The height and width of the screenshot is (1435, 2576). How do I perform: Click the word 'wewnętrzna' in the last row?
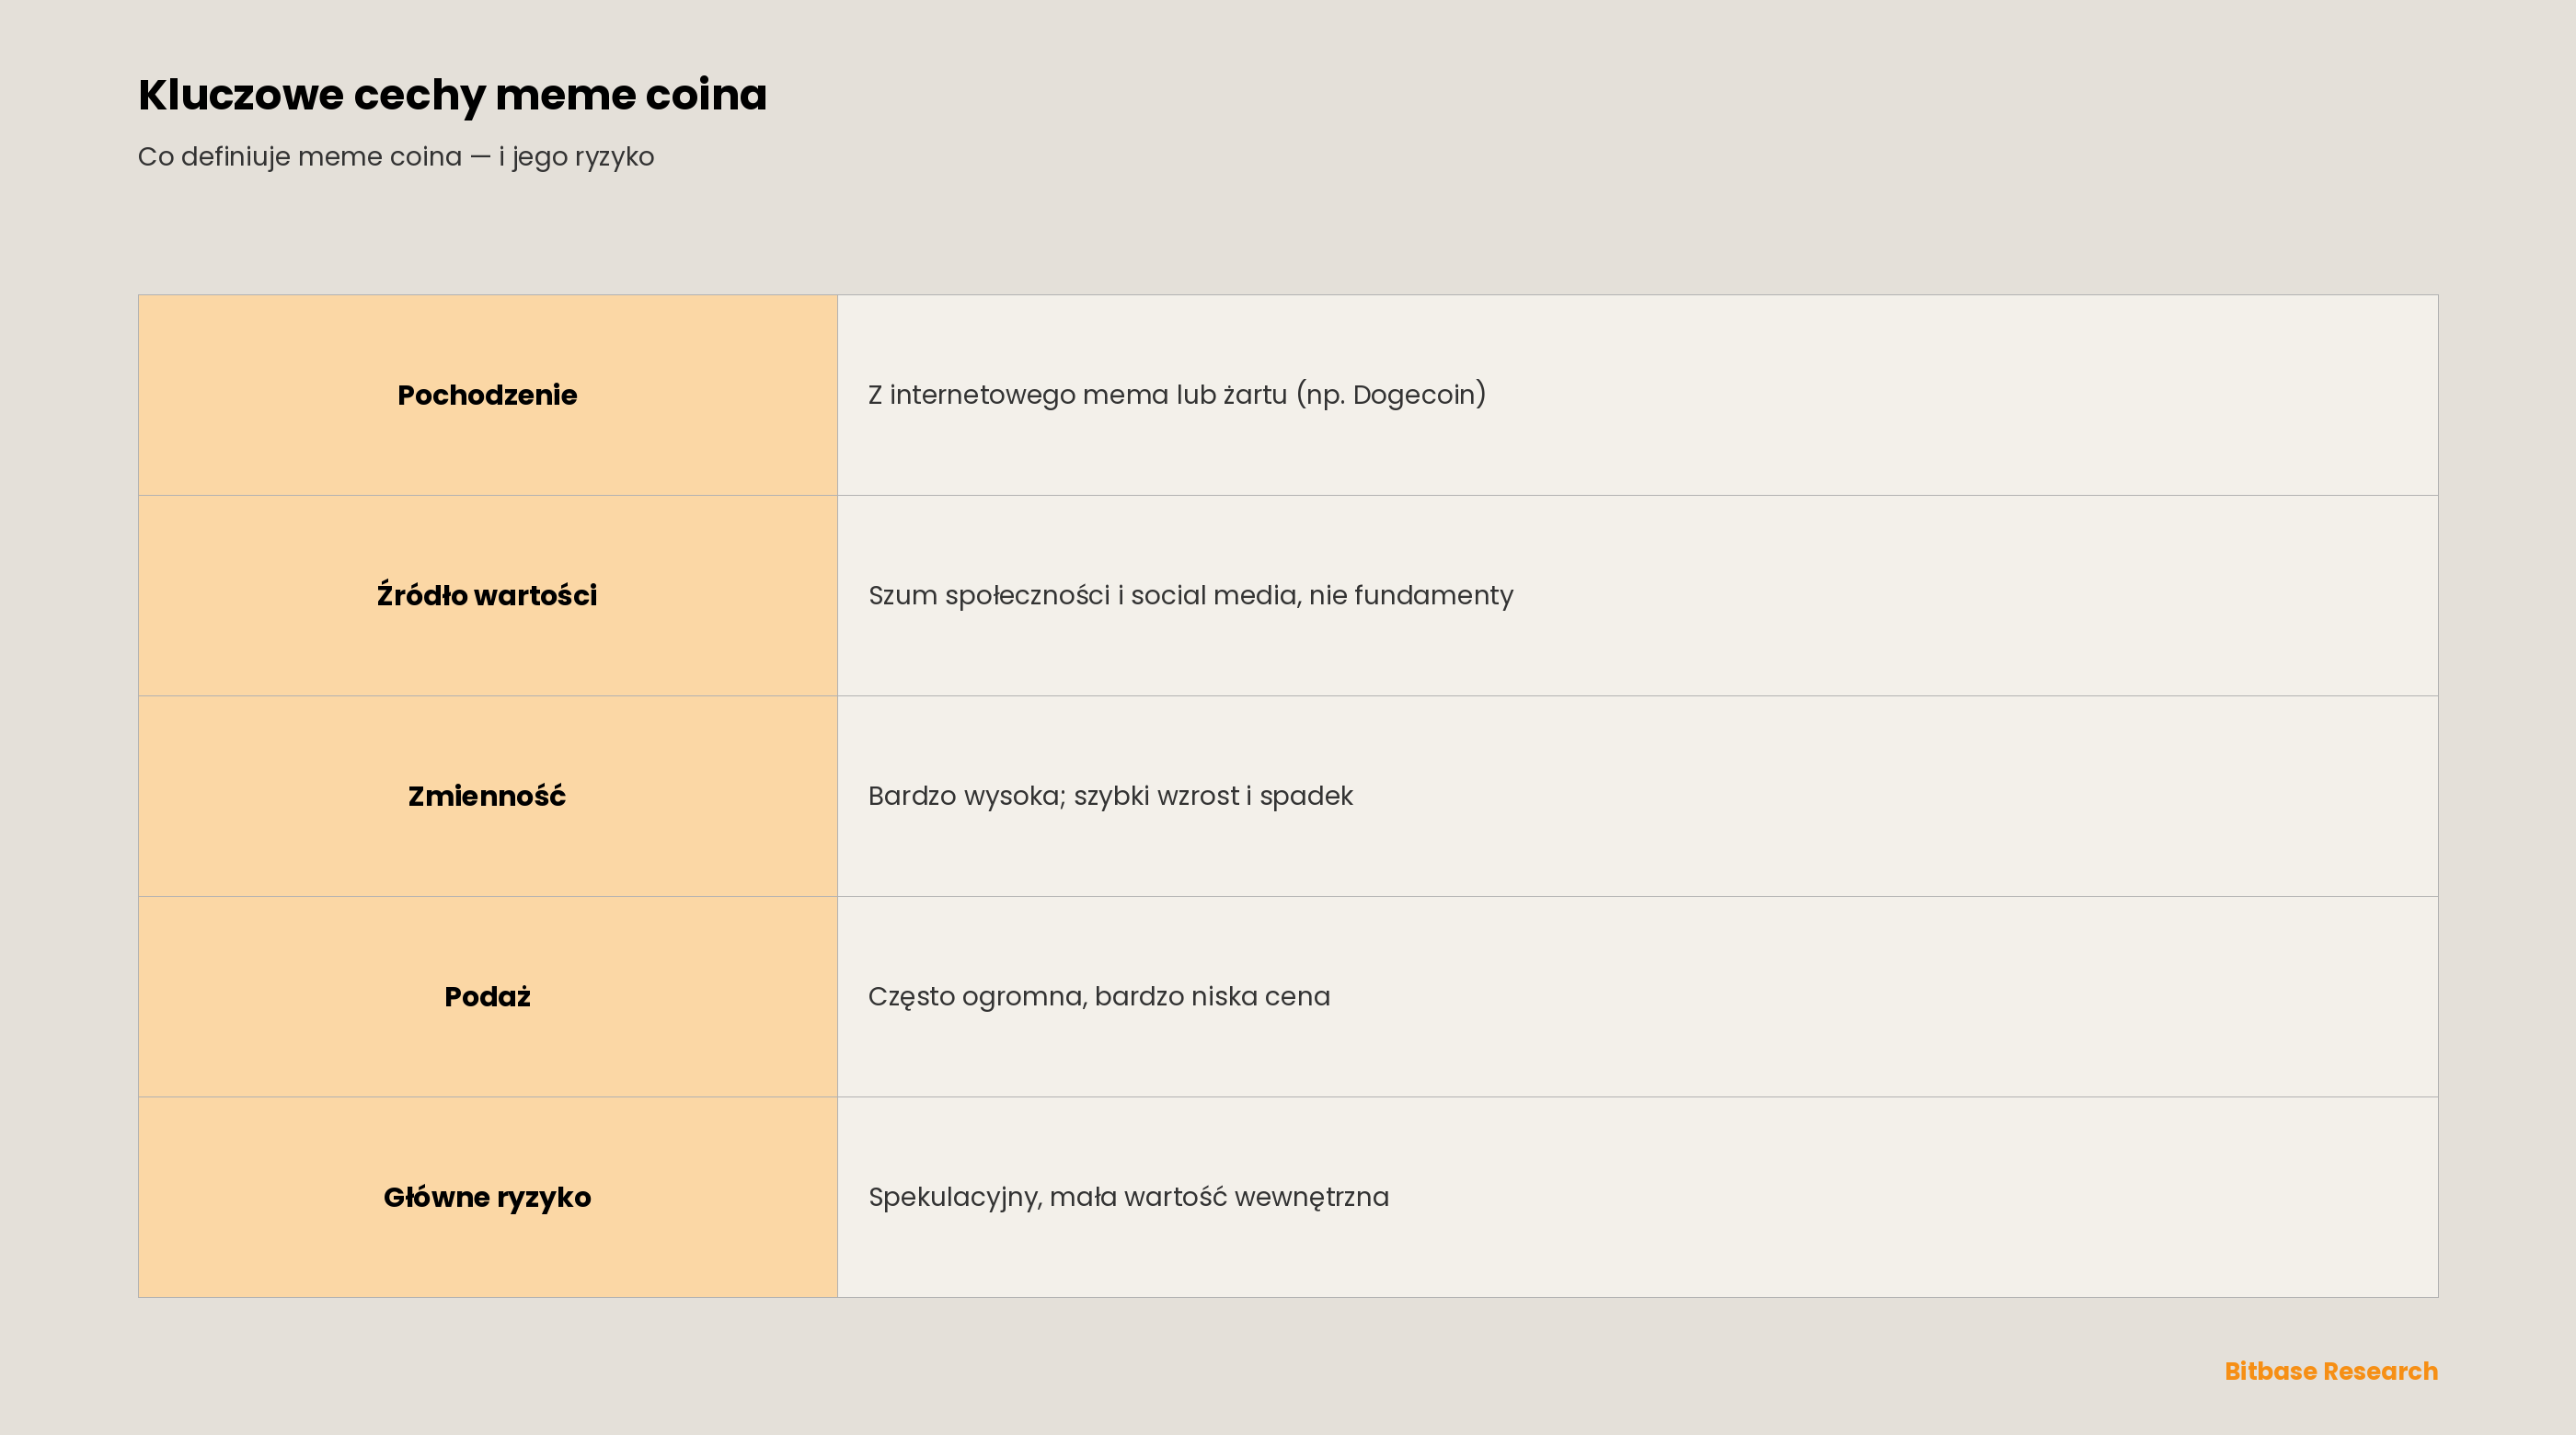pos(1312,1197)
